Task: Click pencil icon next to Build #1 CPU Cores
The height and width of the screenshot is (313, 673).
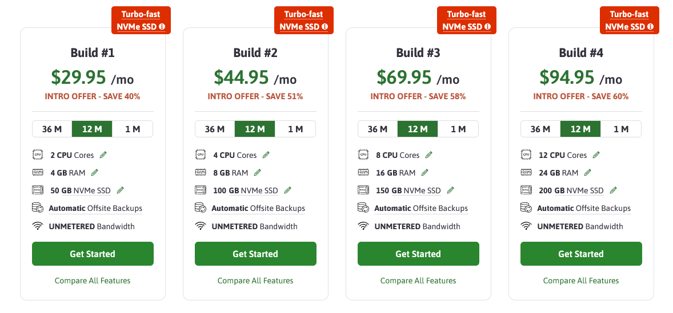Action: (x=103, y=155)
